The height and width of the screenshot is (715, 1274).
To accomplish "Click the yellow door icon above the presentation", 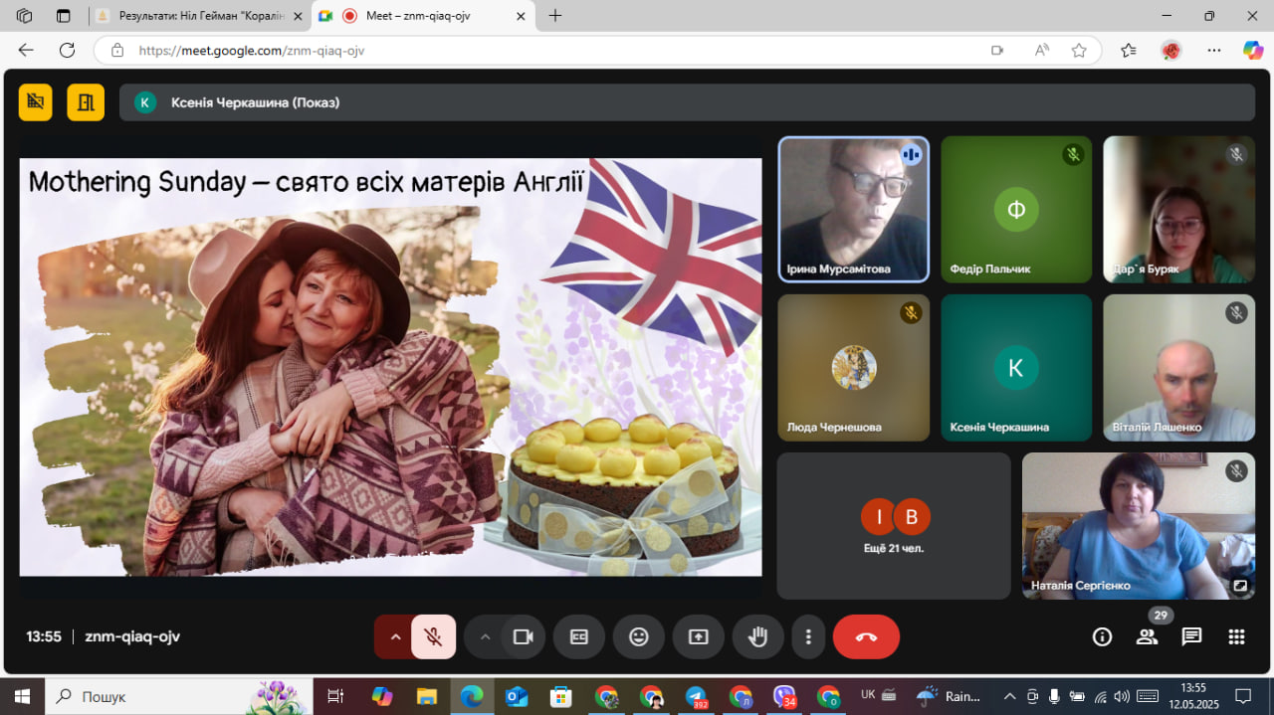I will [86, 101].
